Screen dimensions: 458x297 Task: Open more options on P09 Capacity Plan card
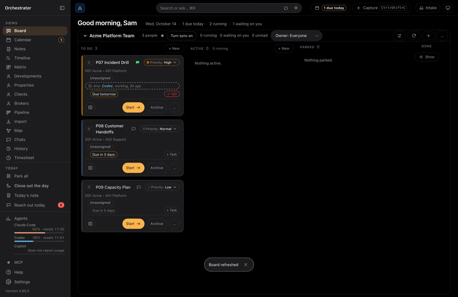point(174,224)
